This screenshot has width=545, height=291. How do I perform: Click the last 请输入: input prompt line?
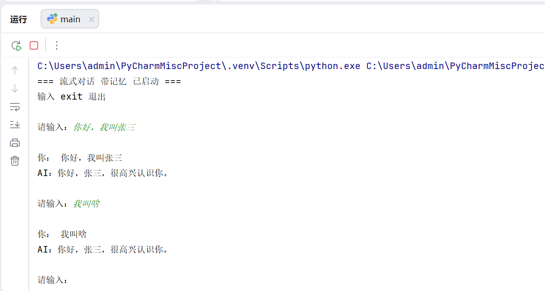coord(53,280)
